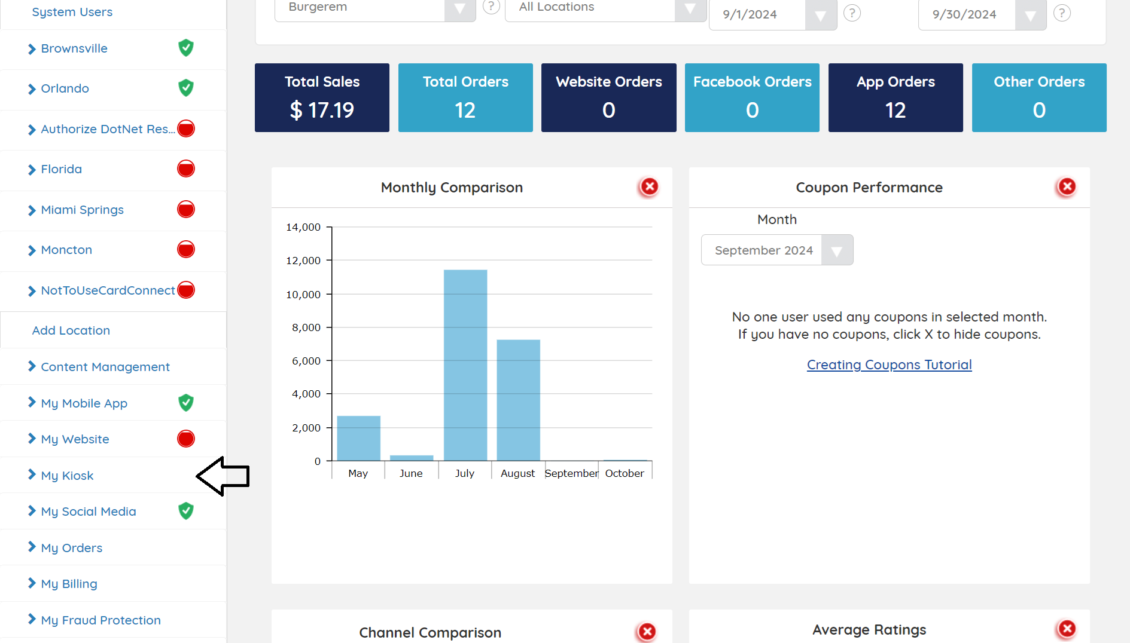This screenshot has height=643, width=1130.
Task: Click the red status icon beside Miami Springs
Action: [186, 209]
